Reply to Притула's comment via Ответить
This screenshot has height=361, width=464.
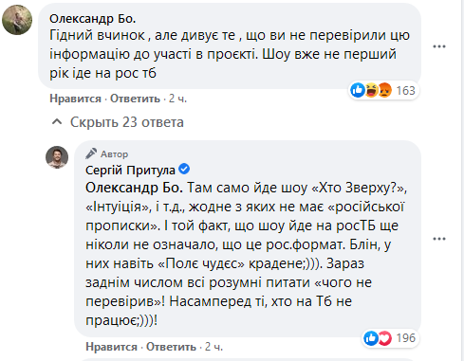pos(171,347)
